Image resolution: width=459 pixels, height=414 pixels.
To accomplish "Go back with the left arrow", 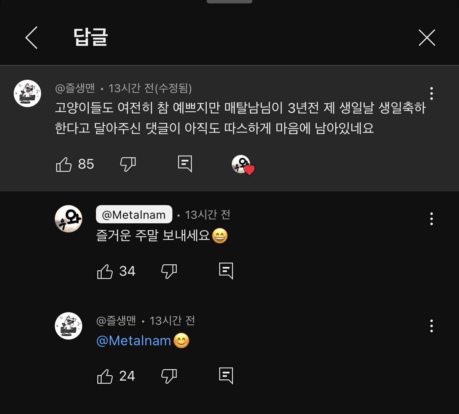I will point(32,38).
